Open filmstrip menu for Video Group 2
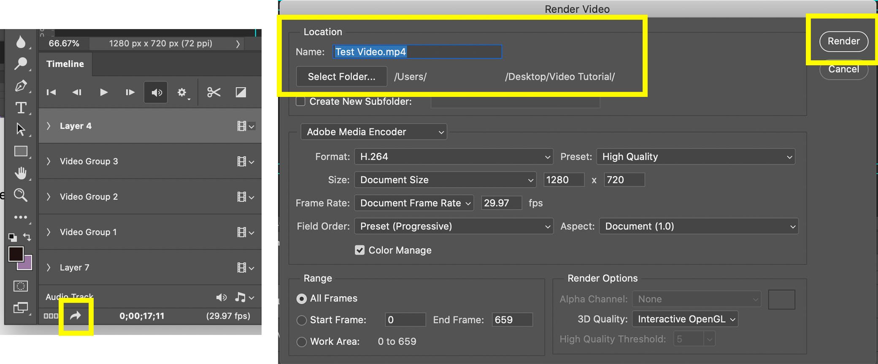 click(x=246, y=197)
